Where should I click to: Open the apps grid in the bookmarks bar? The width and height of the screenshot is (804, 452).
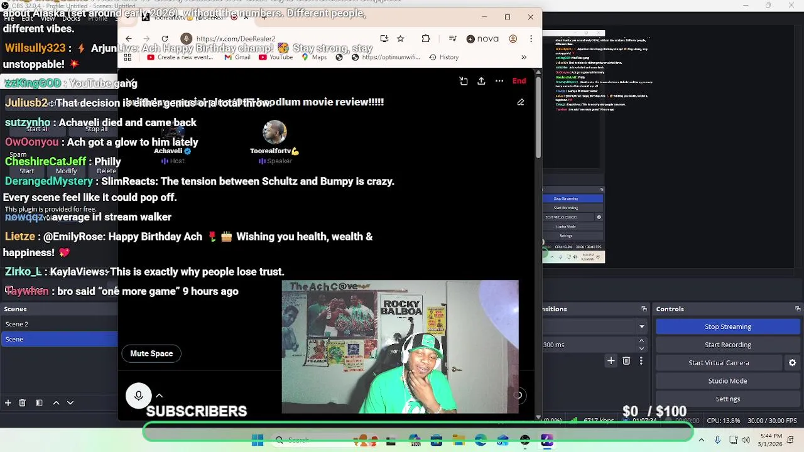click(x=128, y=57)
